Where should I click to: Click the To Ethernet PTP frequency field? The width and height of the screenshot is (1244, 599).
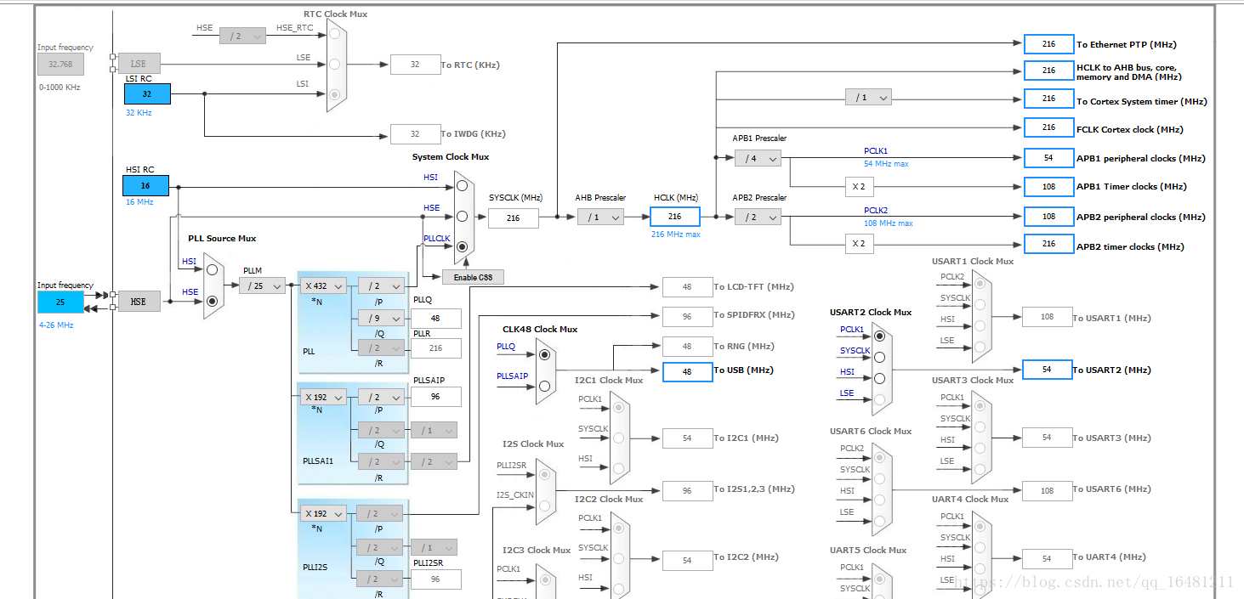[x=1048, y=44]
